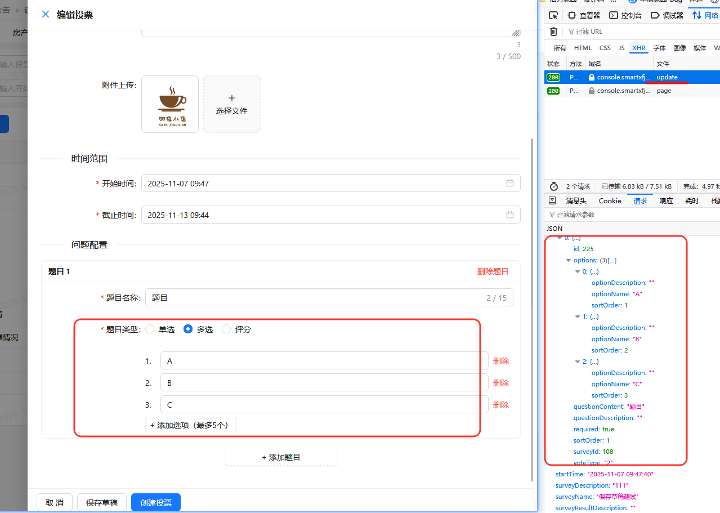Image resolution: width=720 pixels, height=513 pixels.
Task: Collapse the options node in the JSON tree
Action: point(569,260)
